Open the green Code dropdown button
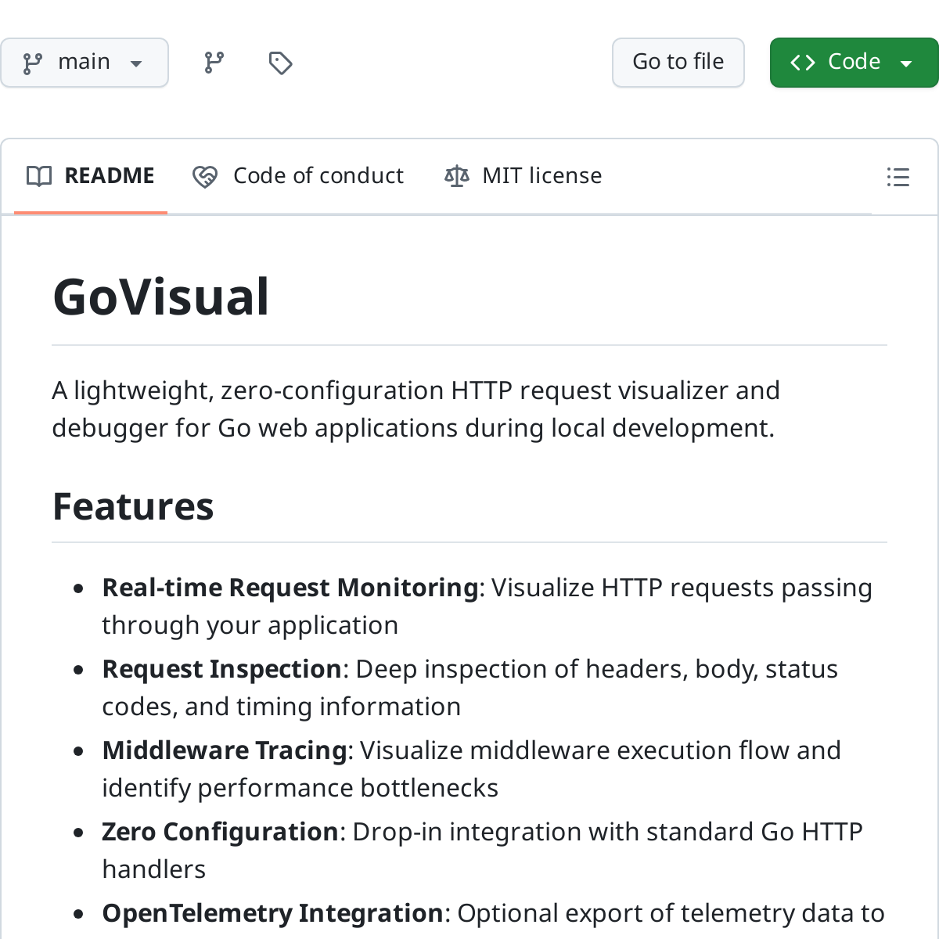Image resolution: width=939 pixels, height=939 pixels. (854, 63)
